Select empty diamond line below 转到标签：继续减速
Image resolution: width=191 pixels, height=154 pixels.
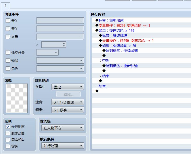point(142,56)
